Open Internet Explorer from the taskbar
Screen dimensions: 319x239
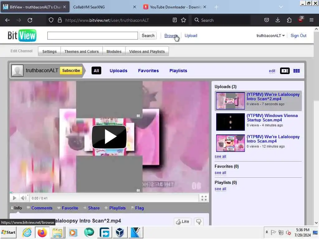click(27, 232)
